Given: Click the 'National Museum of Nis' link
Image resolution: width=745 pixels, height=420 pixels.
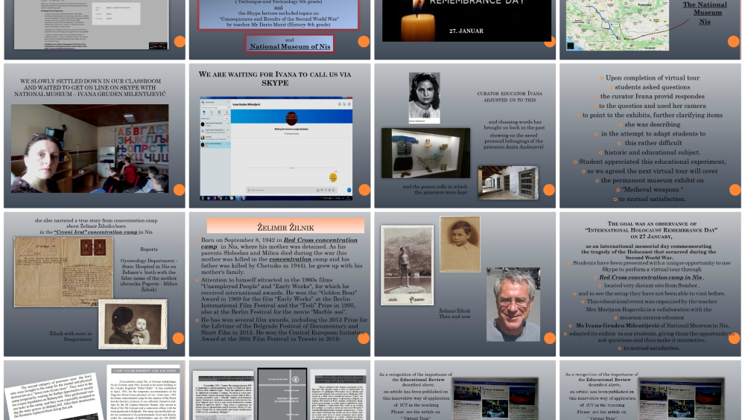Looking at the screenshot, I should [290, 47].
